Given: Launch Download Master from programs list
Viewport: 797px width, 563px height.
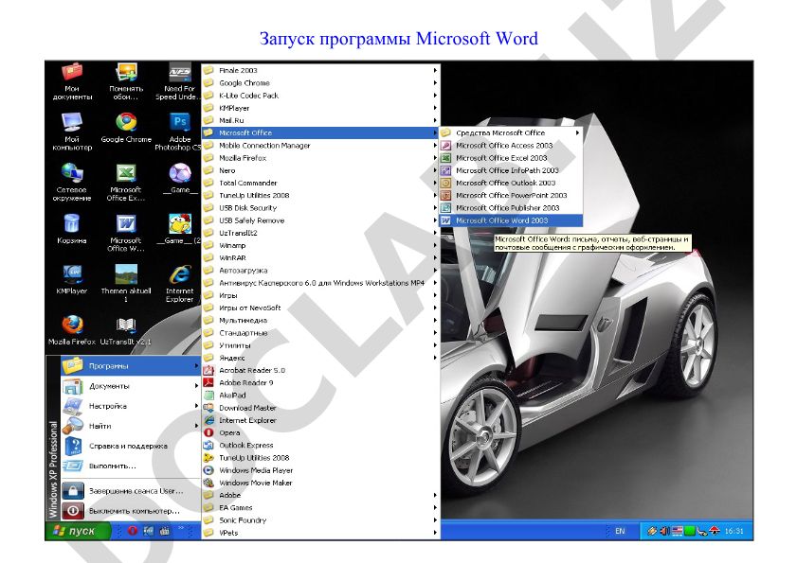Looking at the screenshot, I should pos(320,408).
